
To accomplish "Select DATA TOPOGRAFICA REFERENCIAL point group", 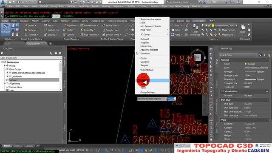I will point(28,73).
